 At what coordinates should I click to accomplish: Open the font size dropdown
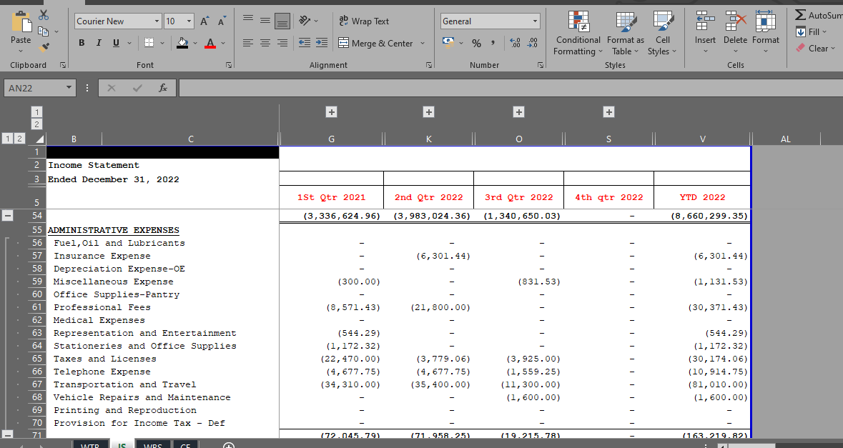[189, 21]
